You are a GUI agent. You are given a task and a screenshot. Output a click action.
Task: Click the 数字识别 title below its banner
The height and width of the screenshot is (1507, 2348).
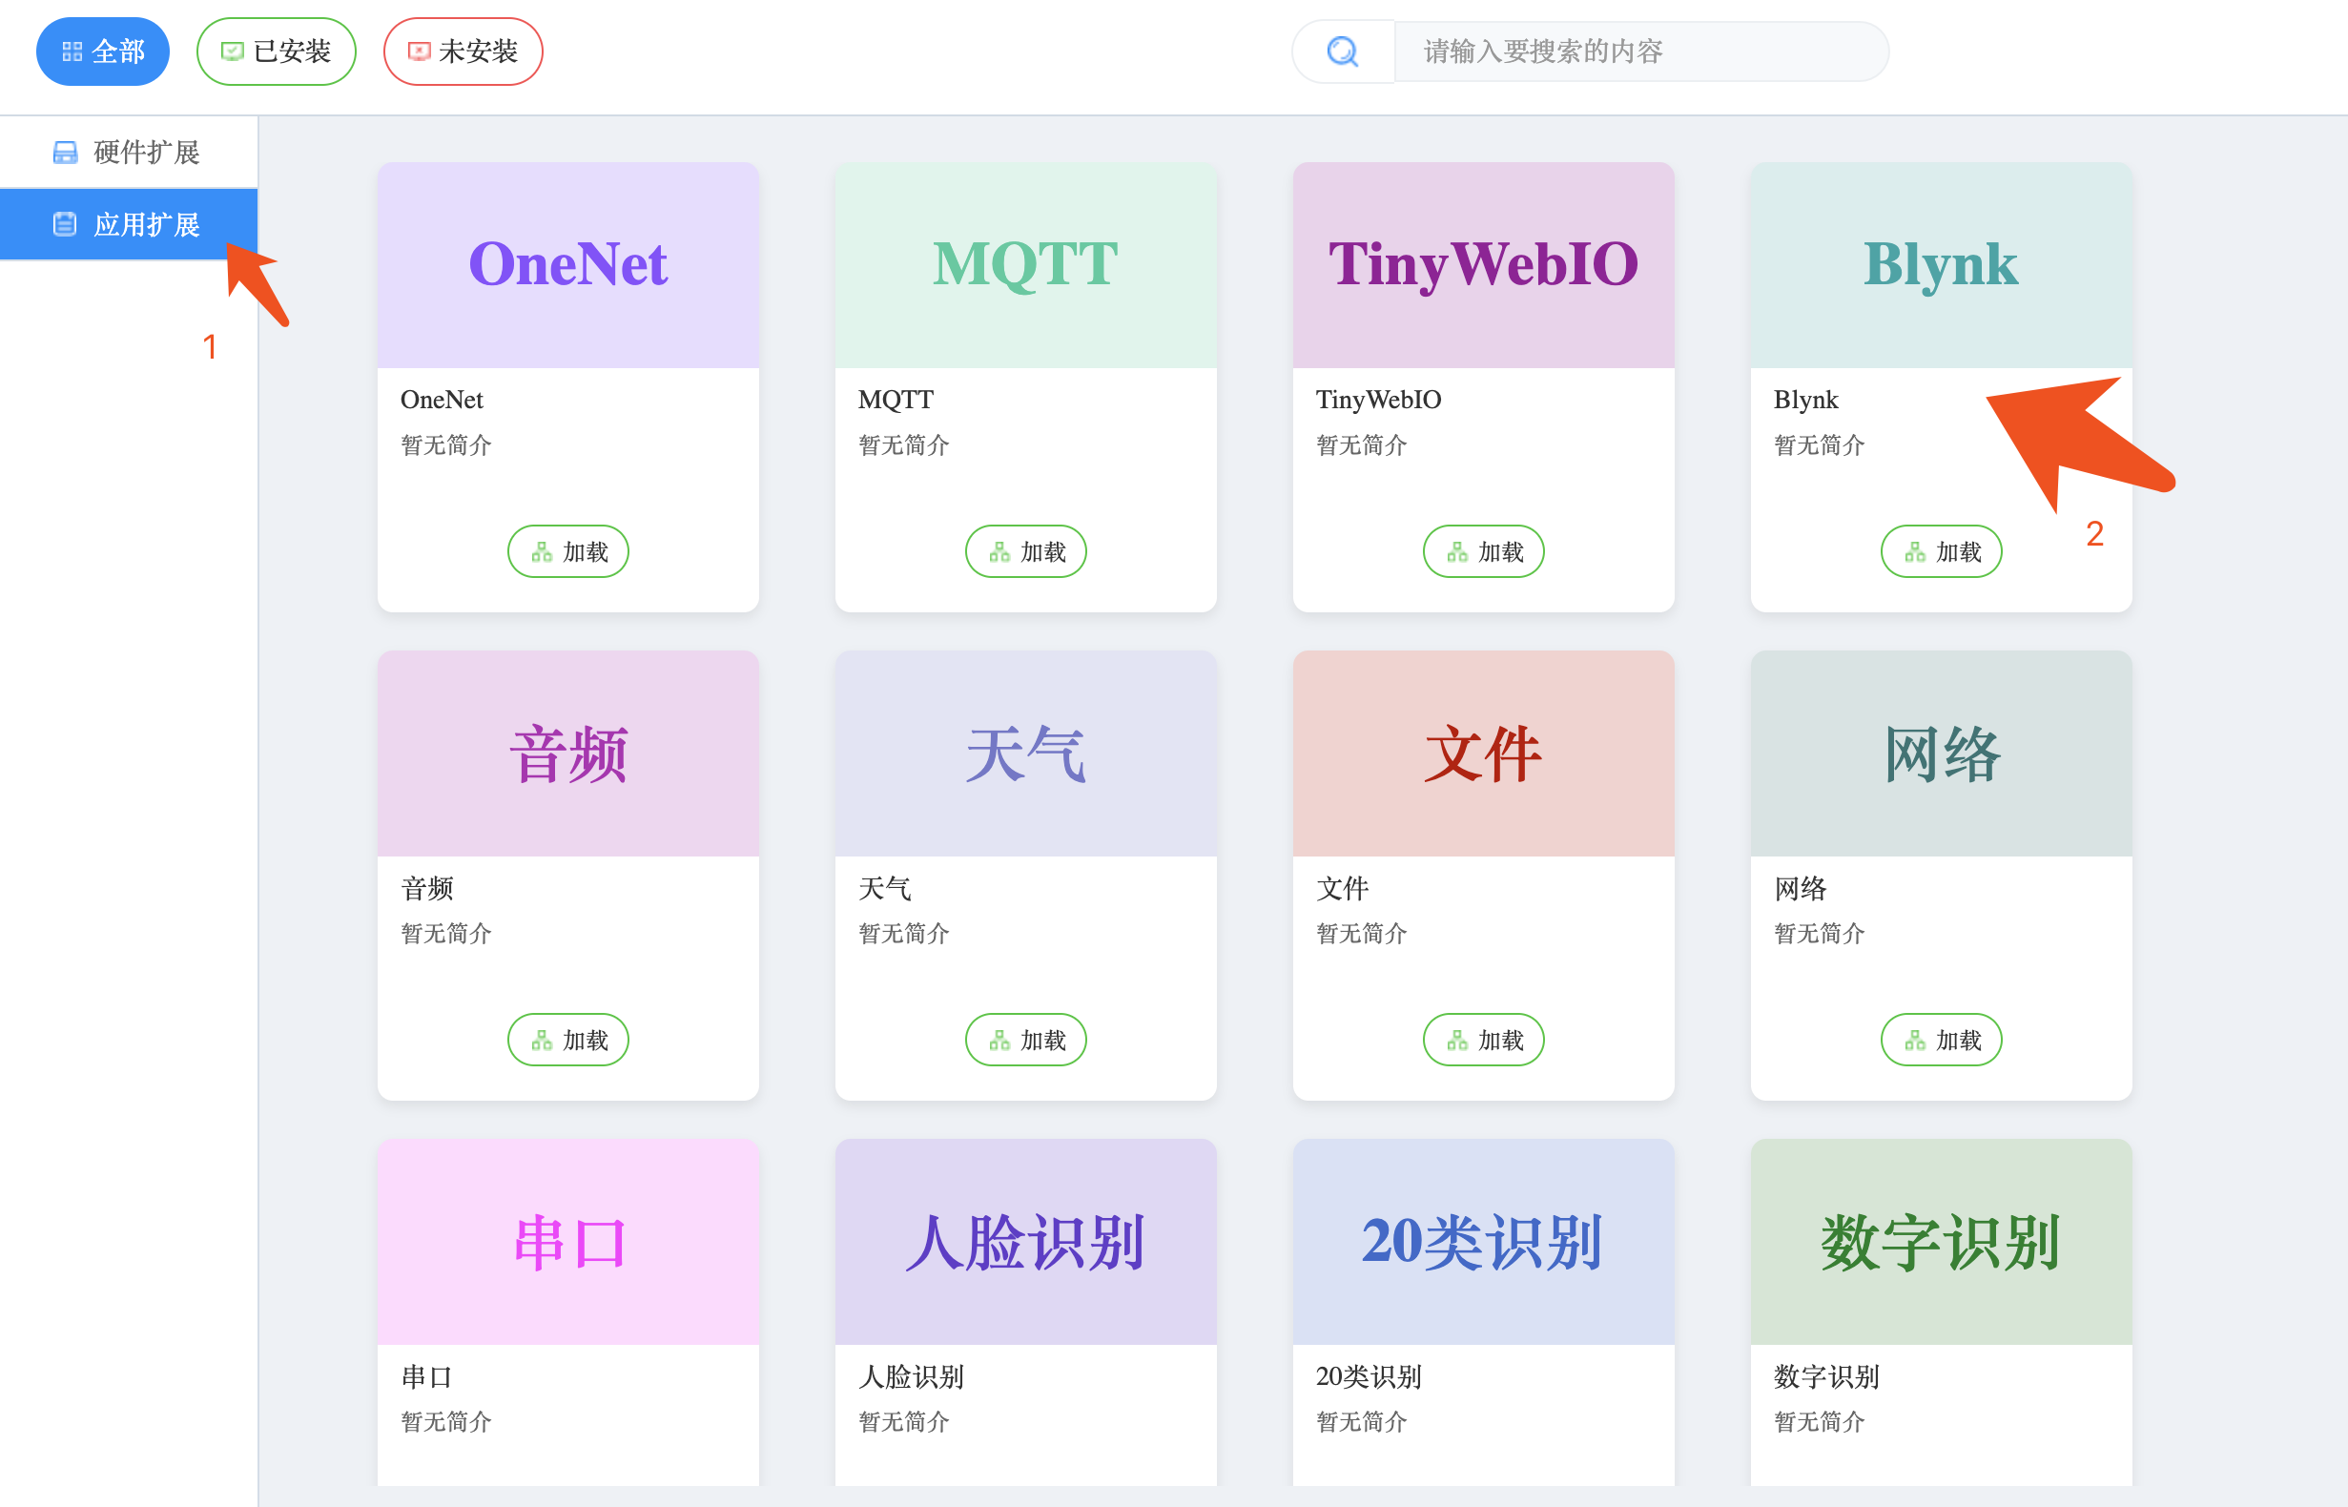pos(1826,1377)
